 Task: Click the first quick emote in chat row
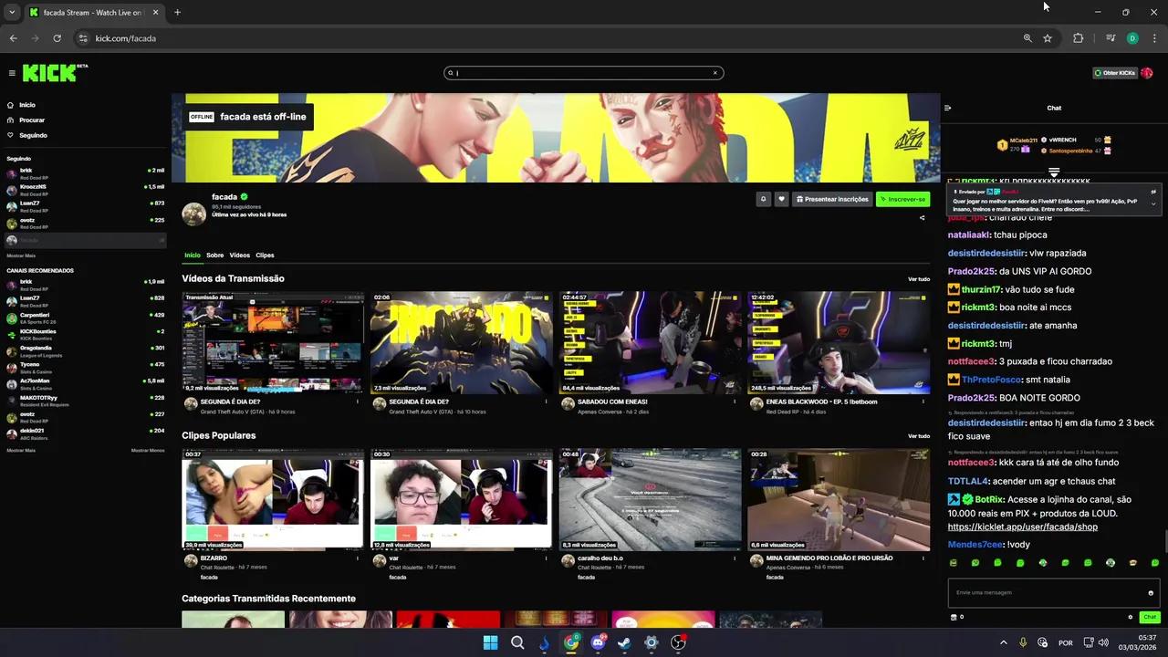click(x=954, y=563)
